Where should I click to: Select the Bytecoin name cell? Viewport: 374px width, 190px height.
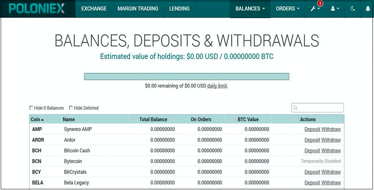pos(73,161)
